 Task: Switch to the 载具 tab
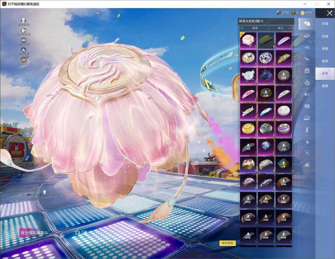click(325, 61)
